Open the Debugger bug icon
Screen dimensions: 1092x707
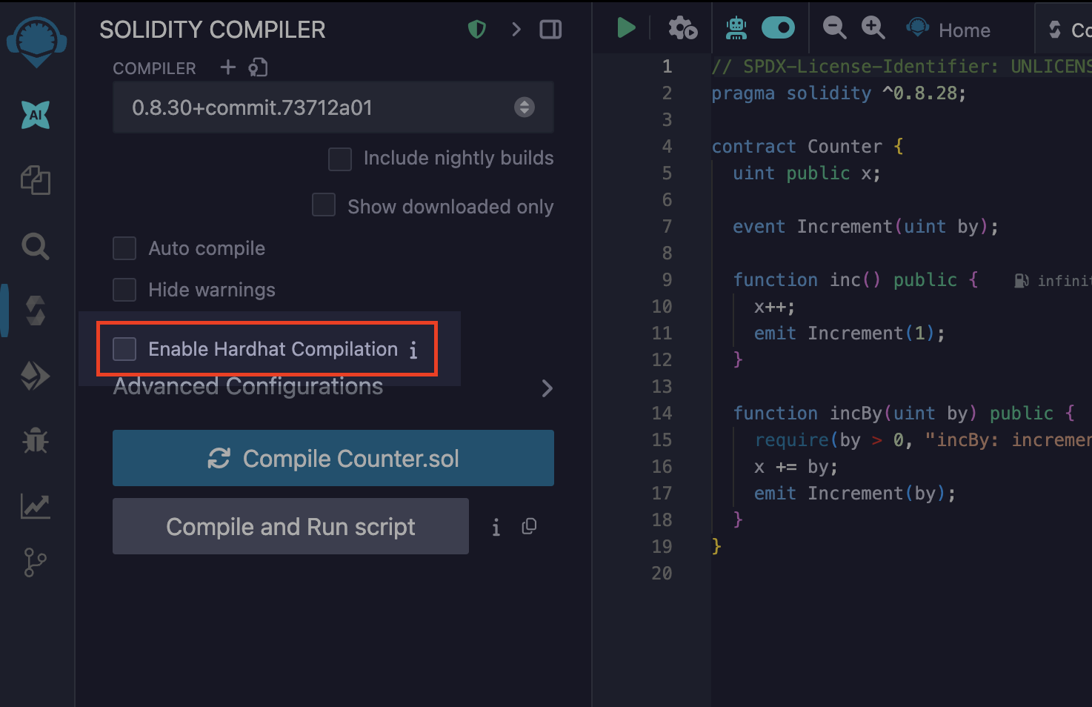click(x=36, y=441)
